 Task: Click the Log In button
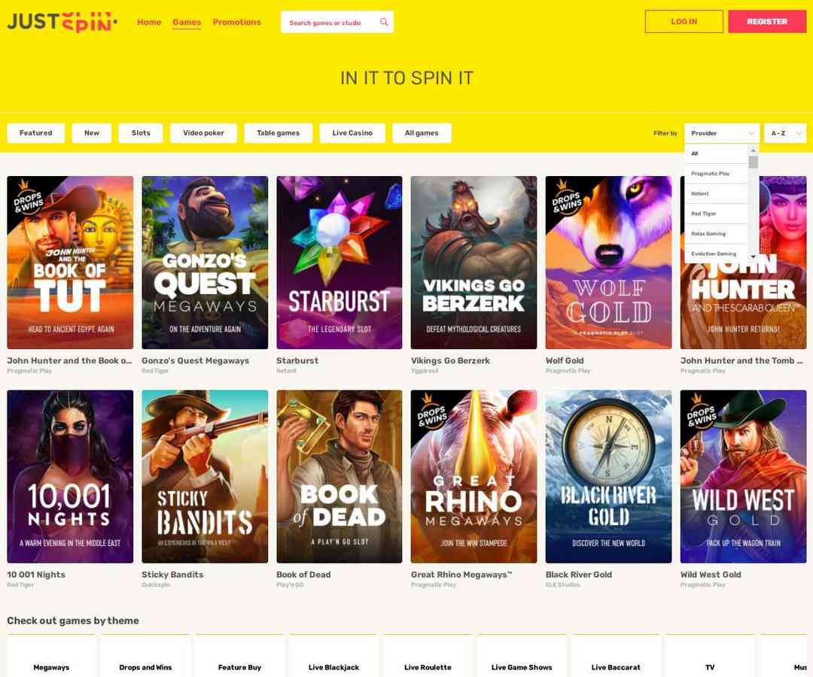684,22
